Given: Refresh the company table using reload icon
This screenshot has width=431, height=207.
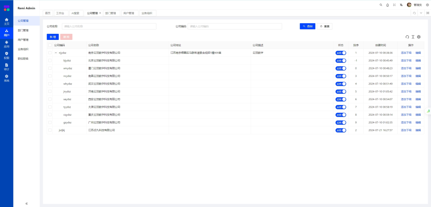Looking at the screenshot, I should tap(407, 37).
